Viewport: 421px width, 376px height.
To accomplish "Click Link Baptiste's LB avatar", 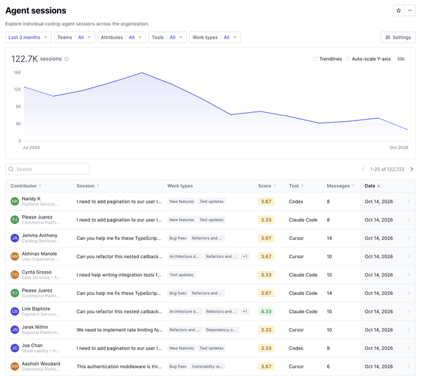I will 15,311.
